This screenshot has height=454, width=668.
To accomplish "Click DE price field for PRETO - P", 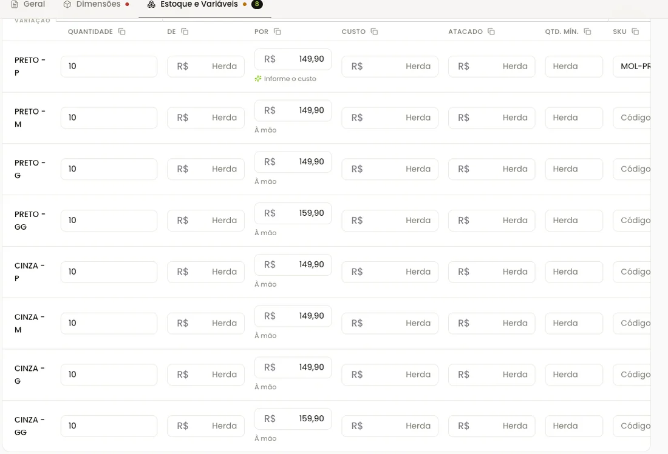I will click(x=206, y=66).
